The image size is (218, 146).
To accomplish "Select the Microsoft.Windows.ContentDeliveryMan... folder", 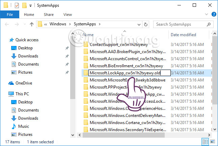I will [x=128, y=116].
